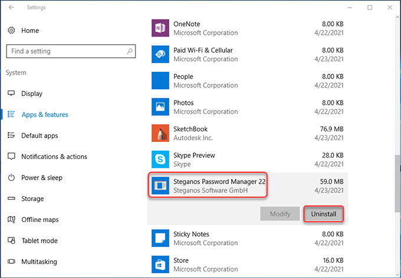Viewport: 401px width, 278px height.
Task: Click the Paid Wi-Fi & Cellular app icon
Action: tap(160, 54)
